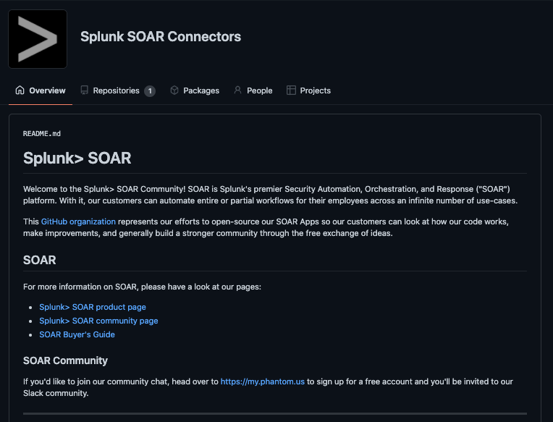
Task: Click the table icon beside Projects
Action: pos(291,90)
